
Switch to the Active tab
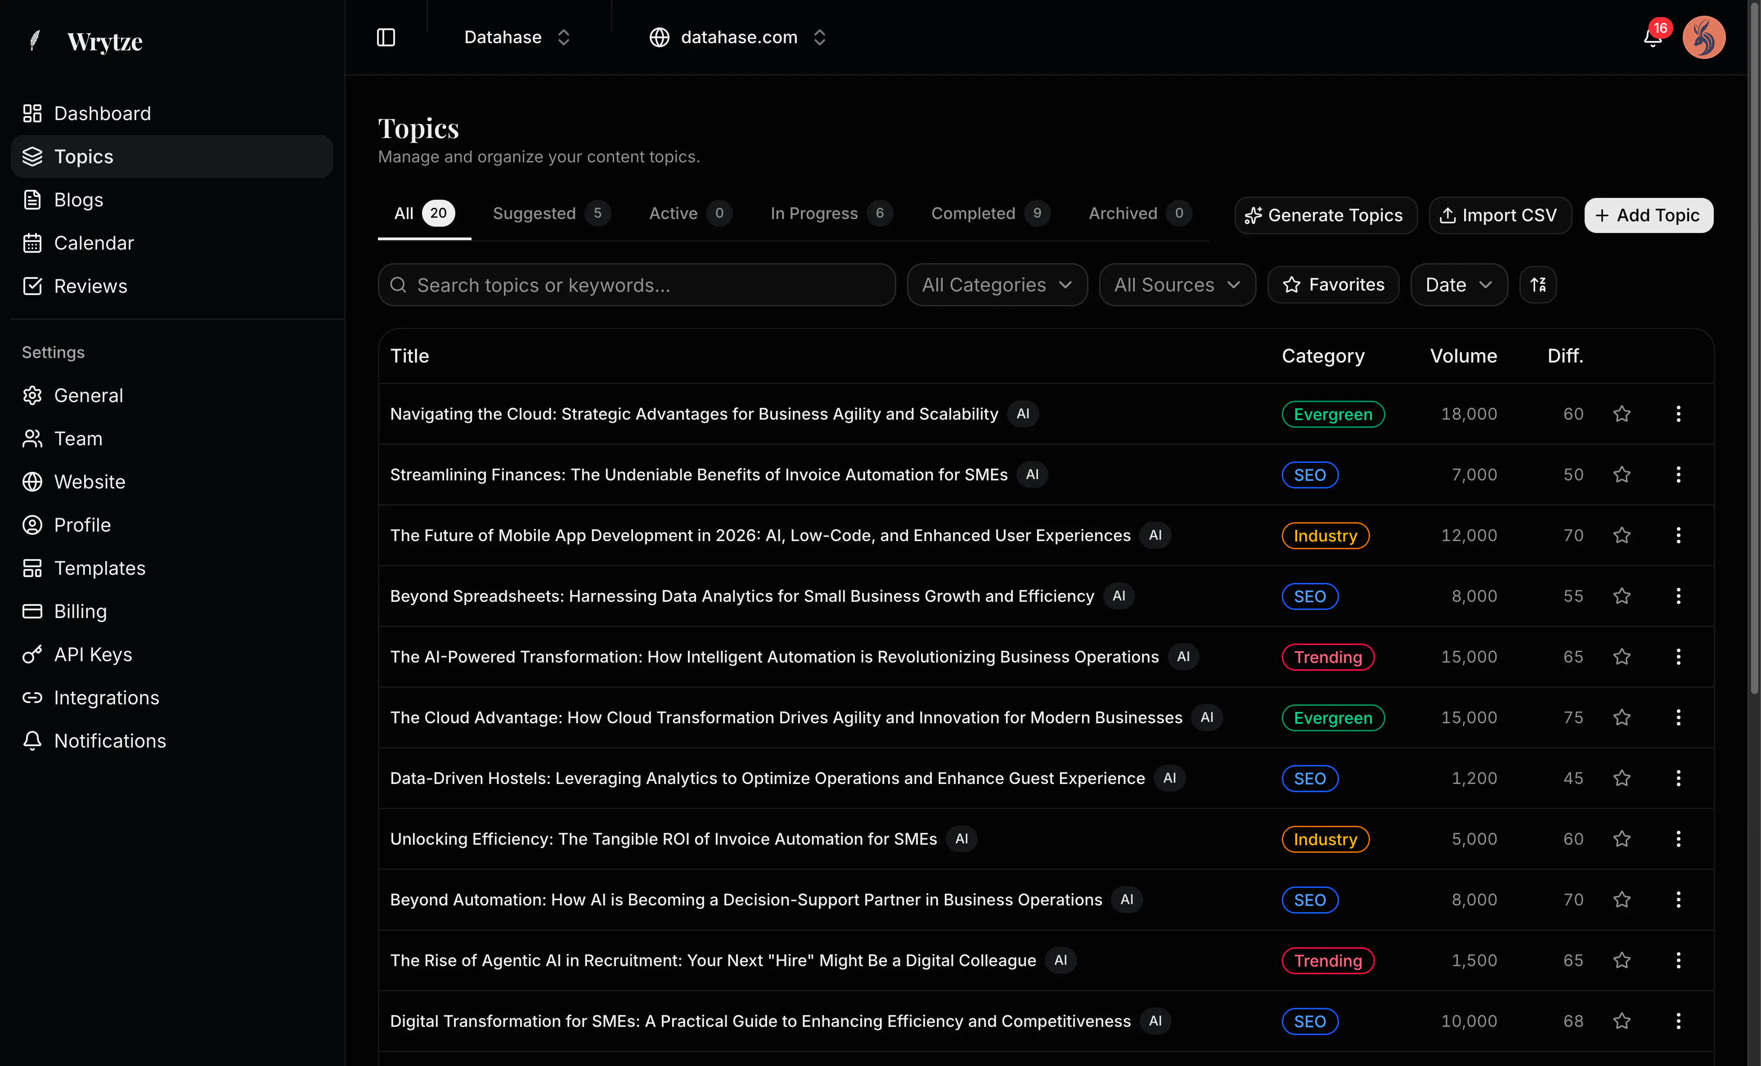click(x=690, y=214)
